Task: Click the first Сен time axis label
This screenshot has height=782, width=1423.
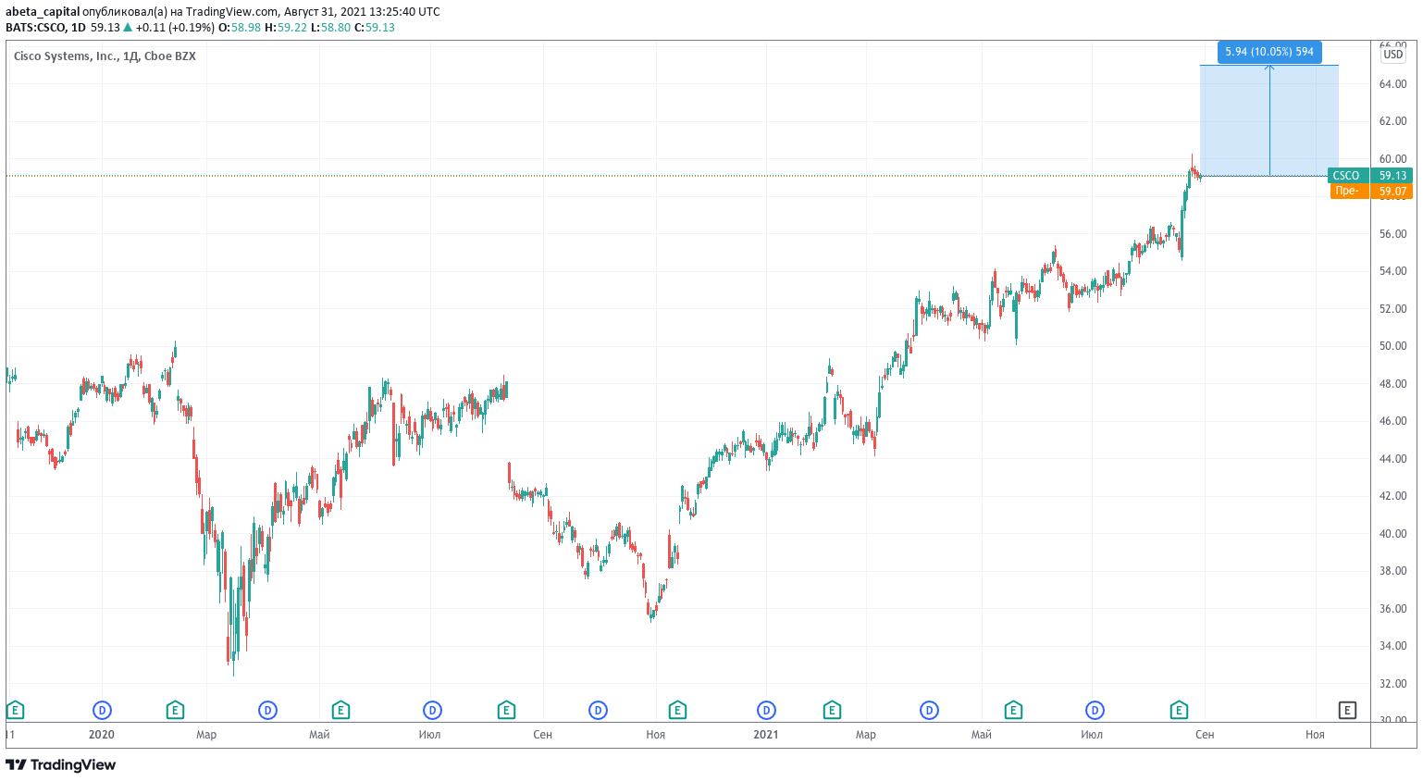Action: [x=543, y=735]
